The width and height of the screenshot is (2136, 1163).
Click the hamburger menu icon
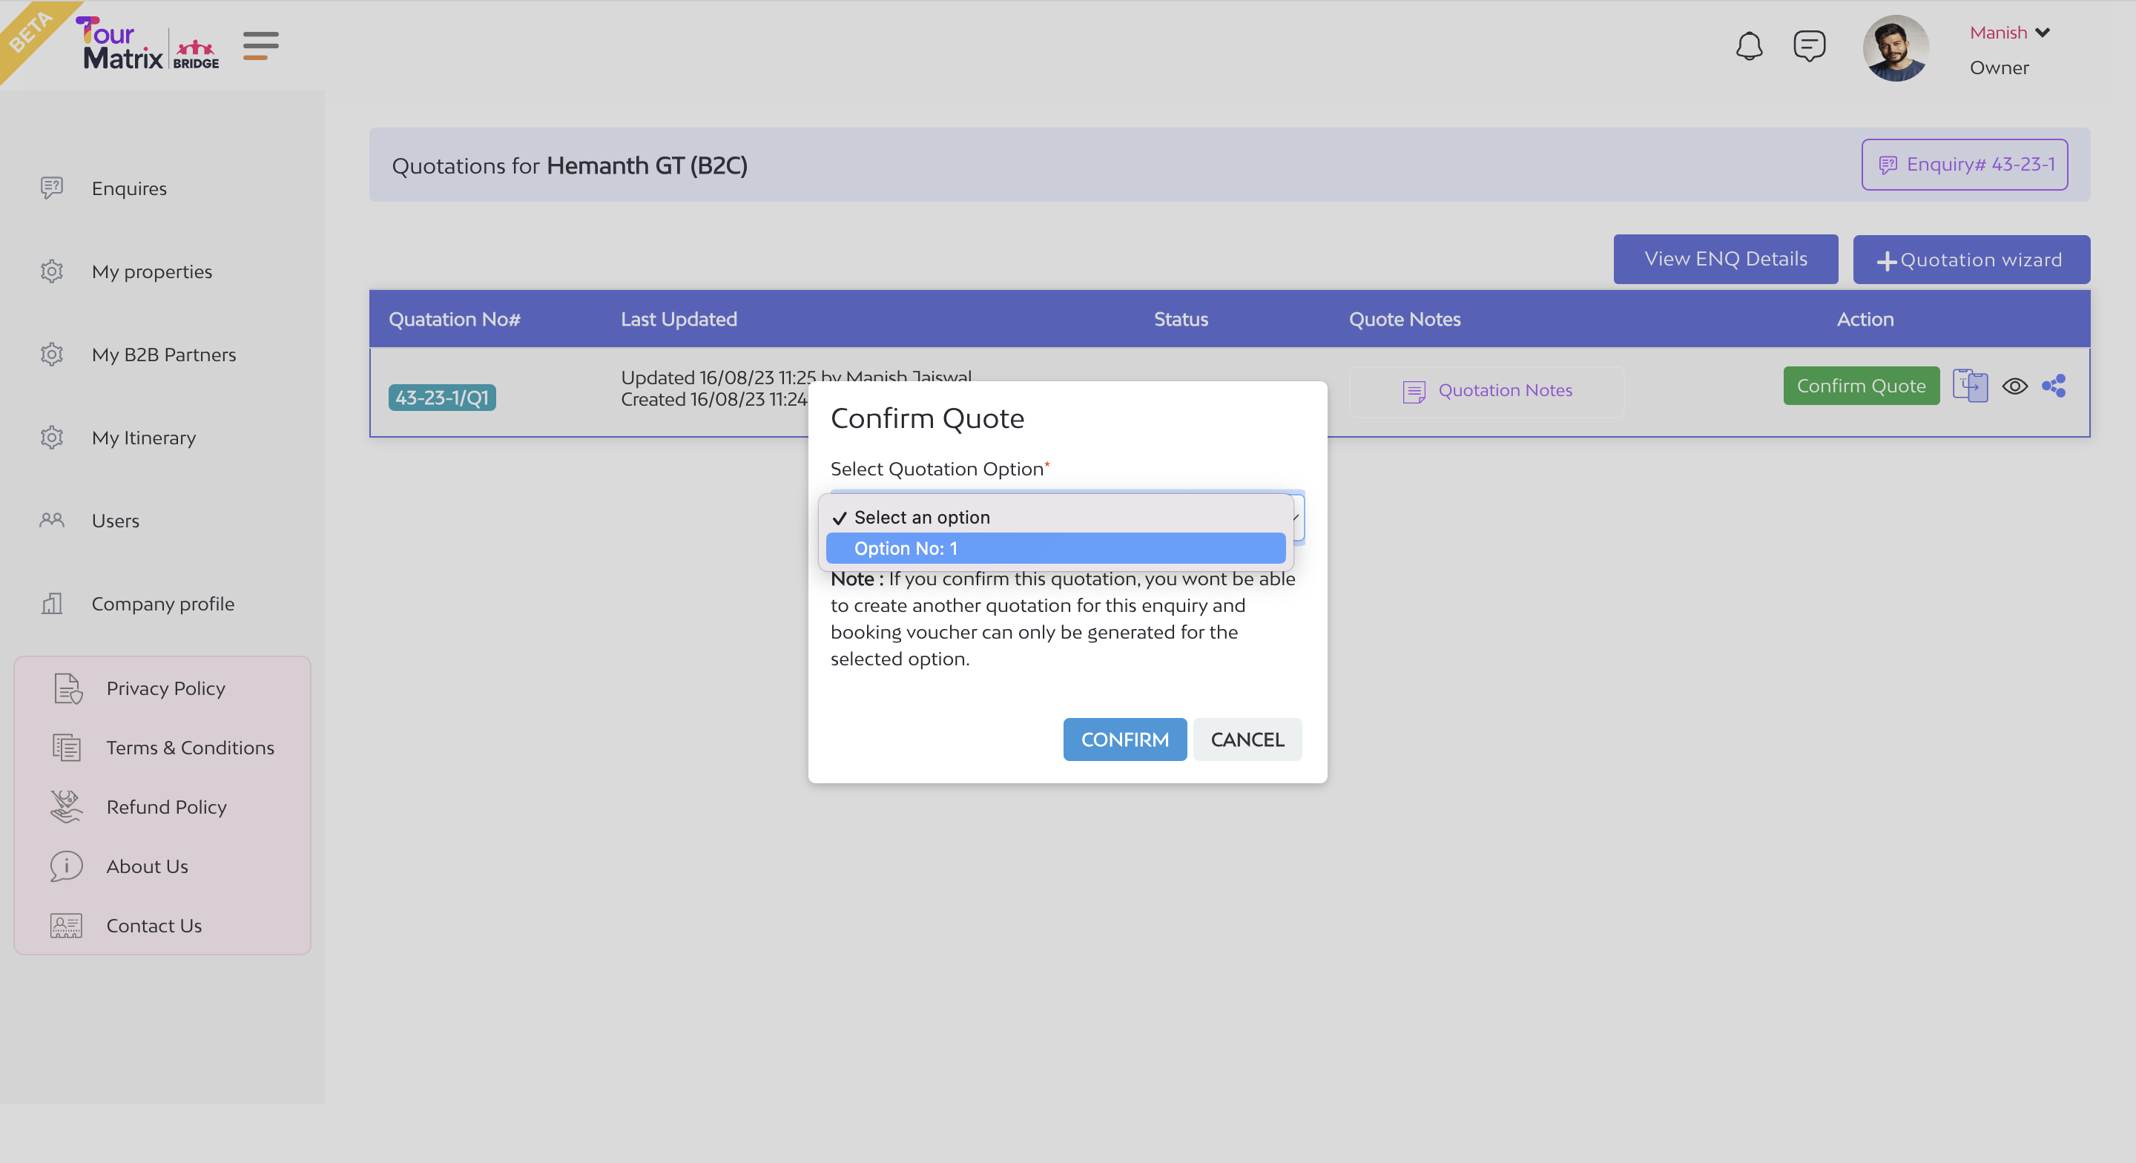(260, 46)
